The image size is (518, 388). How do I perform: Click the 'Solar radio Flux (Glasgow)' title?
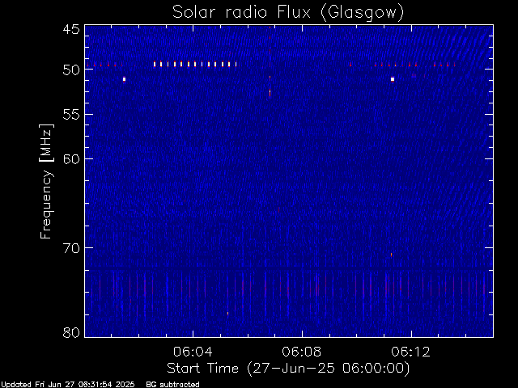pyautogui.click(x=288, y=13)
